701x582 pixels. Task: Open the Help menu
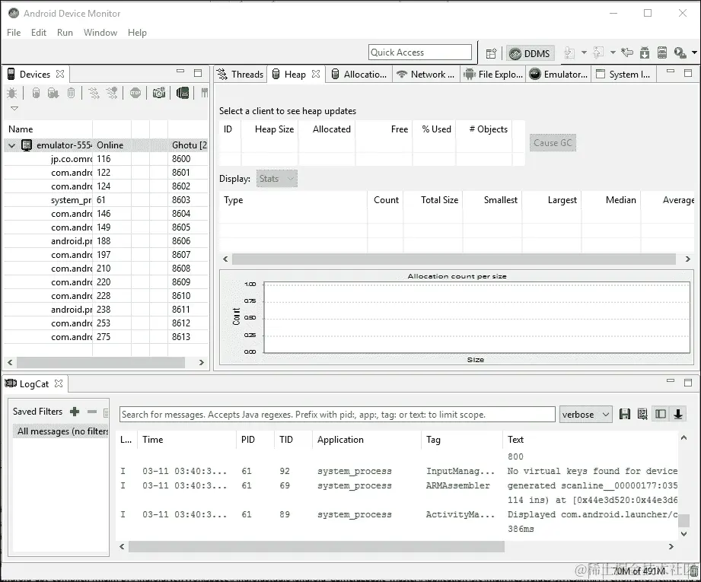[137, 33]
